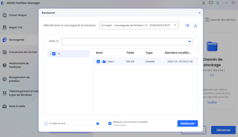Open the backup selection dropdown
Viewport: 238px width, 137px height.
139,26
